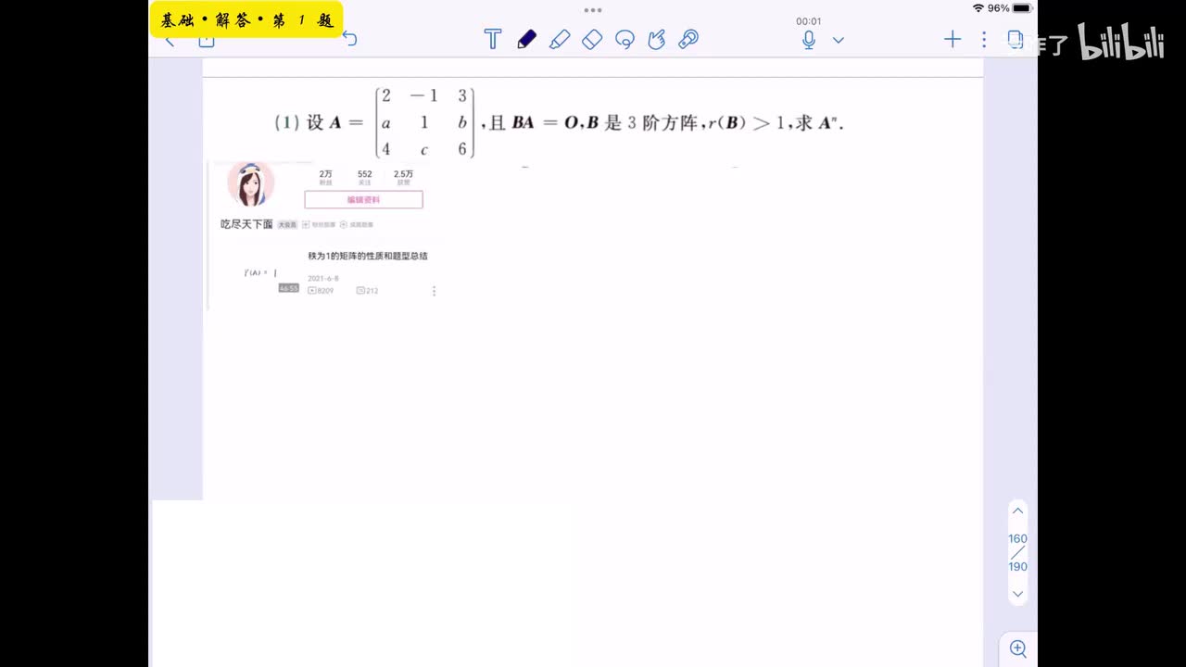Viewport: 1186px width, 667px height.
Task: Tap the yellow 基础·解答·第1题 label
Action: [x=246, y=19]
